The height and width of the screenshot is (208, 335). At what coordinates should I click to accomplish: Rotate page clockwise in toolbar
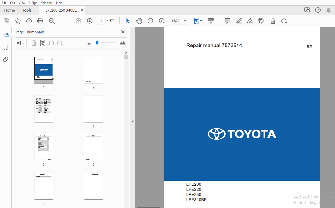pos(284,21)
